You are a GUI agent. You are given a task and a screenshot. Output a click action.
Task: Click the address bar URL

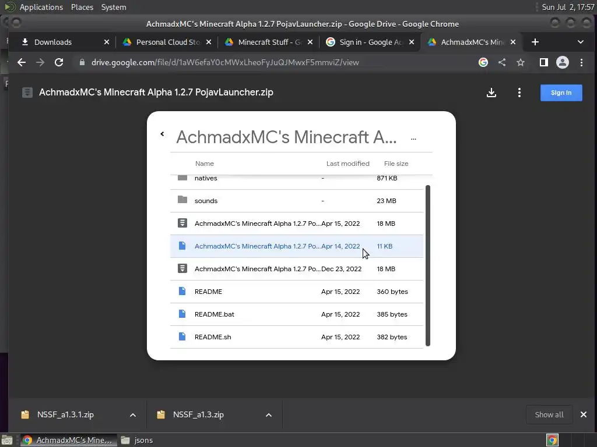(x=225, y=62)
